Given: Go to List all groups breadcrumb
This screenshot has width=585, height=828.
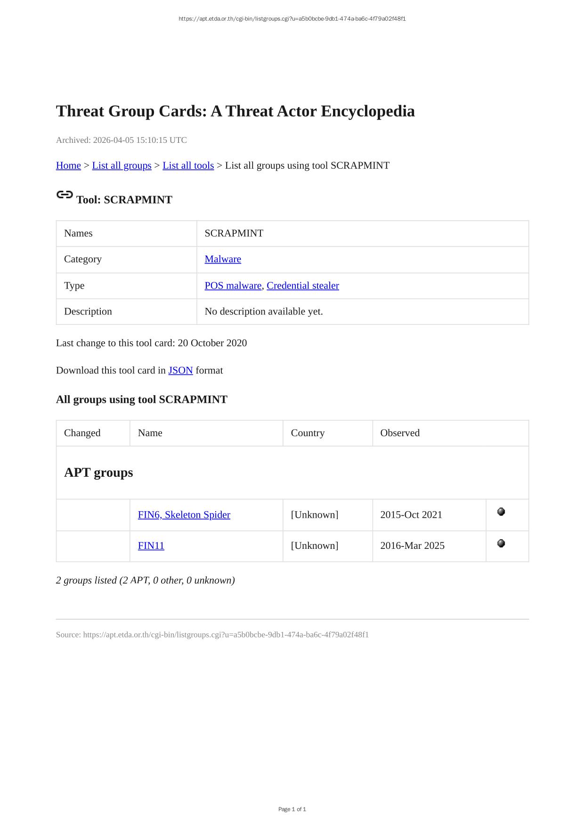Looking at the screenshot, I should point(122,166).
